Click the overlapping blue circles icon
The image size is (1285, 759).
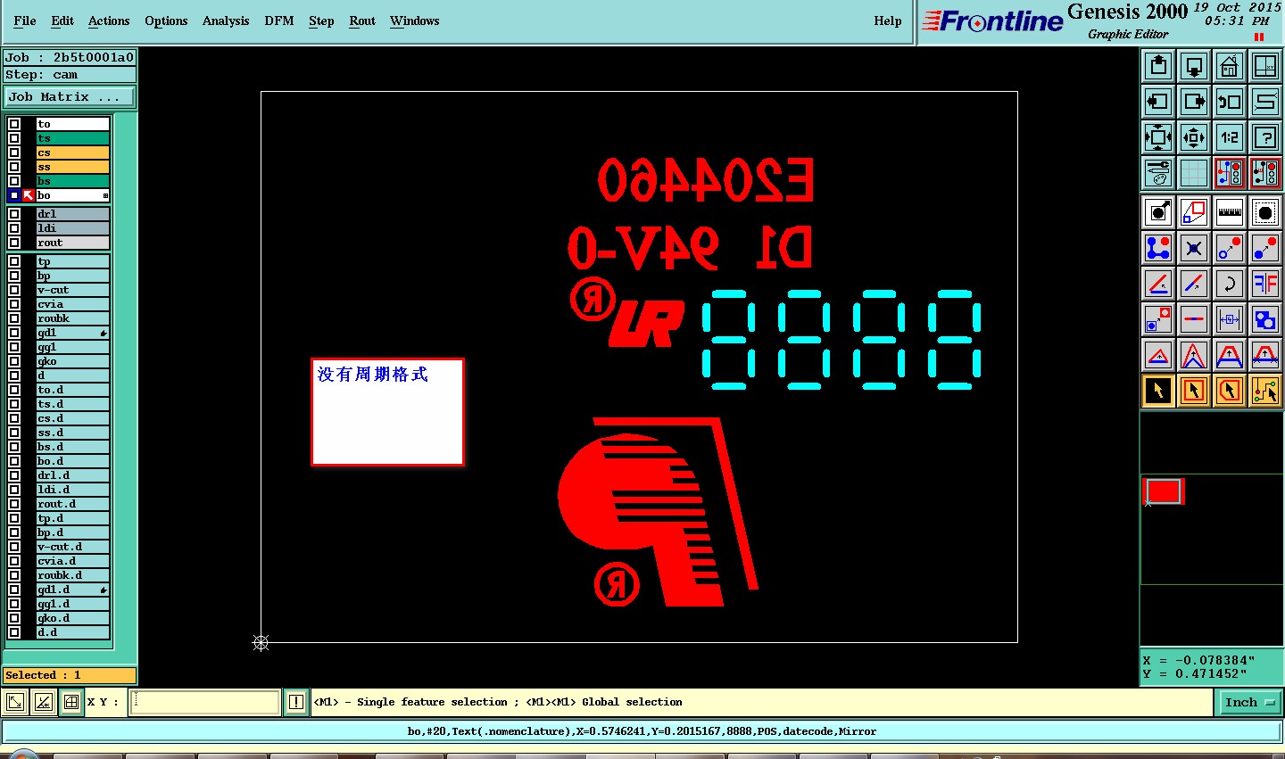(x=1265, y=319)
